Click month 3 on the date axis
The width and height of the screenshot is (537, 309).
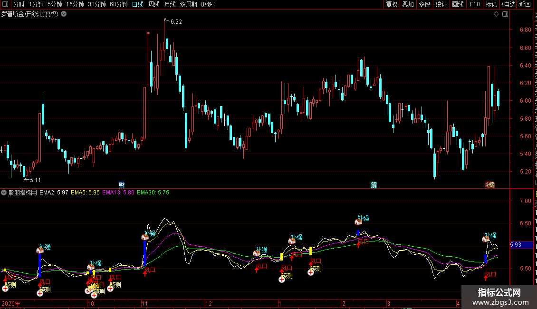click(388, 303)
